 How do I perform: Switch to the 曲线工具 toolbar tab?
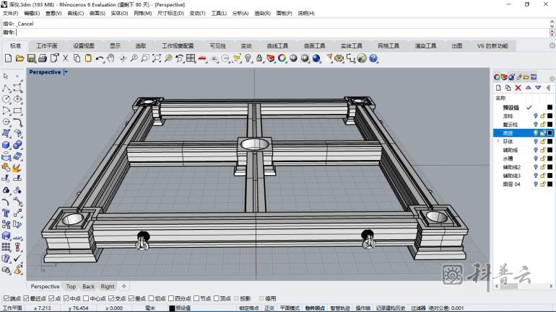(278, 46)
